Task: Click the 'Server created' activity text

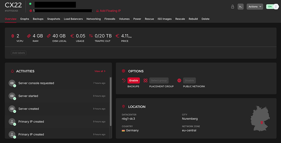Action: coord(28,109)
